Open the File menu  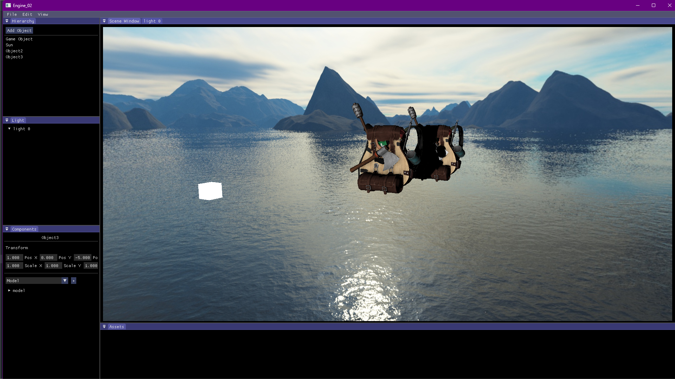click(12, 14)
